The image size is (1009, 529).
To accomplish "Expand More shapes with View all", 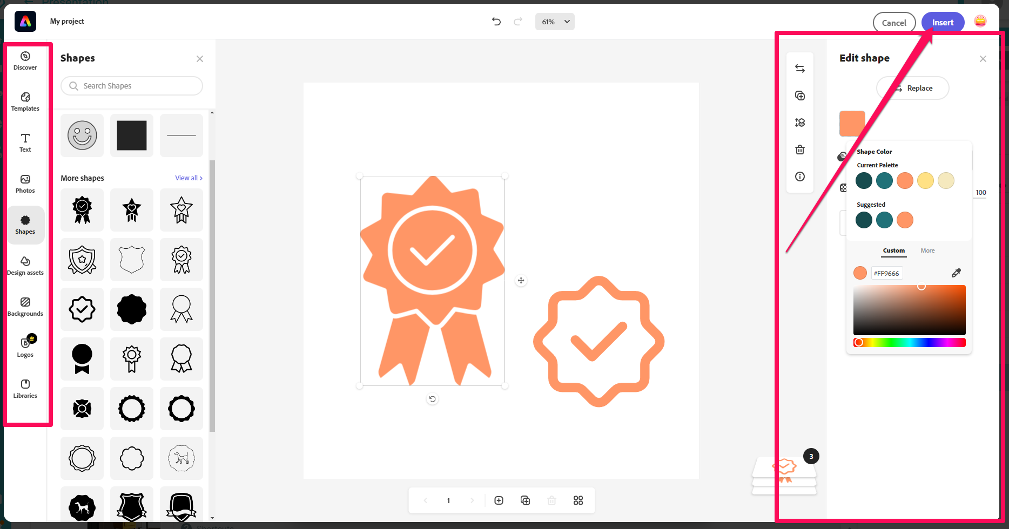I will [189, 178].
